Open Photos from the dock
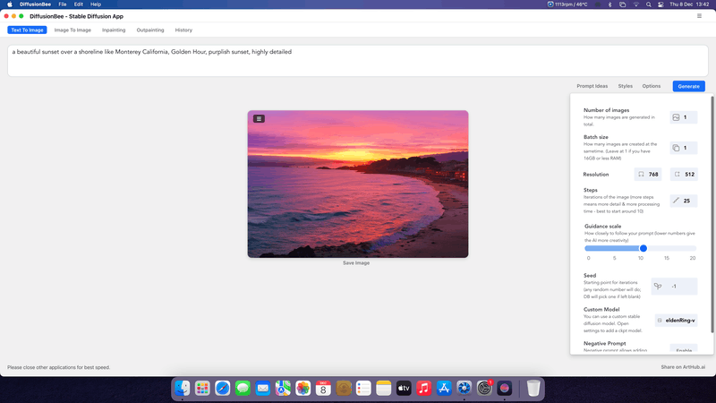 303,389
